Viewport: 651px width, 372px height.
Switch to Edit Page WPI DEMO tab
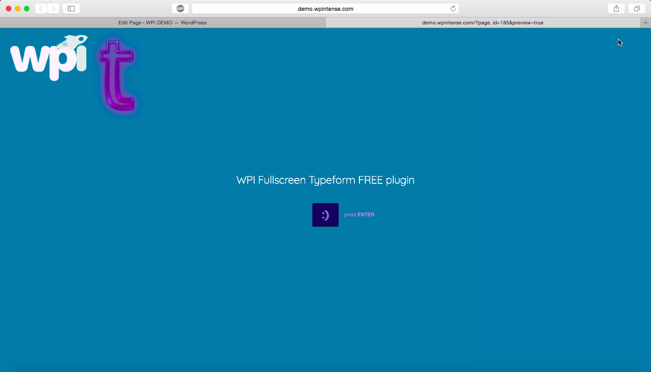162,23
